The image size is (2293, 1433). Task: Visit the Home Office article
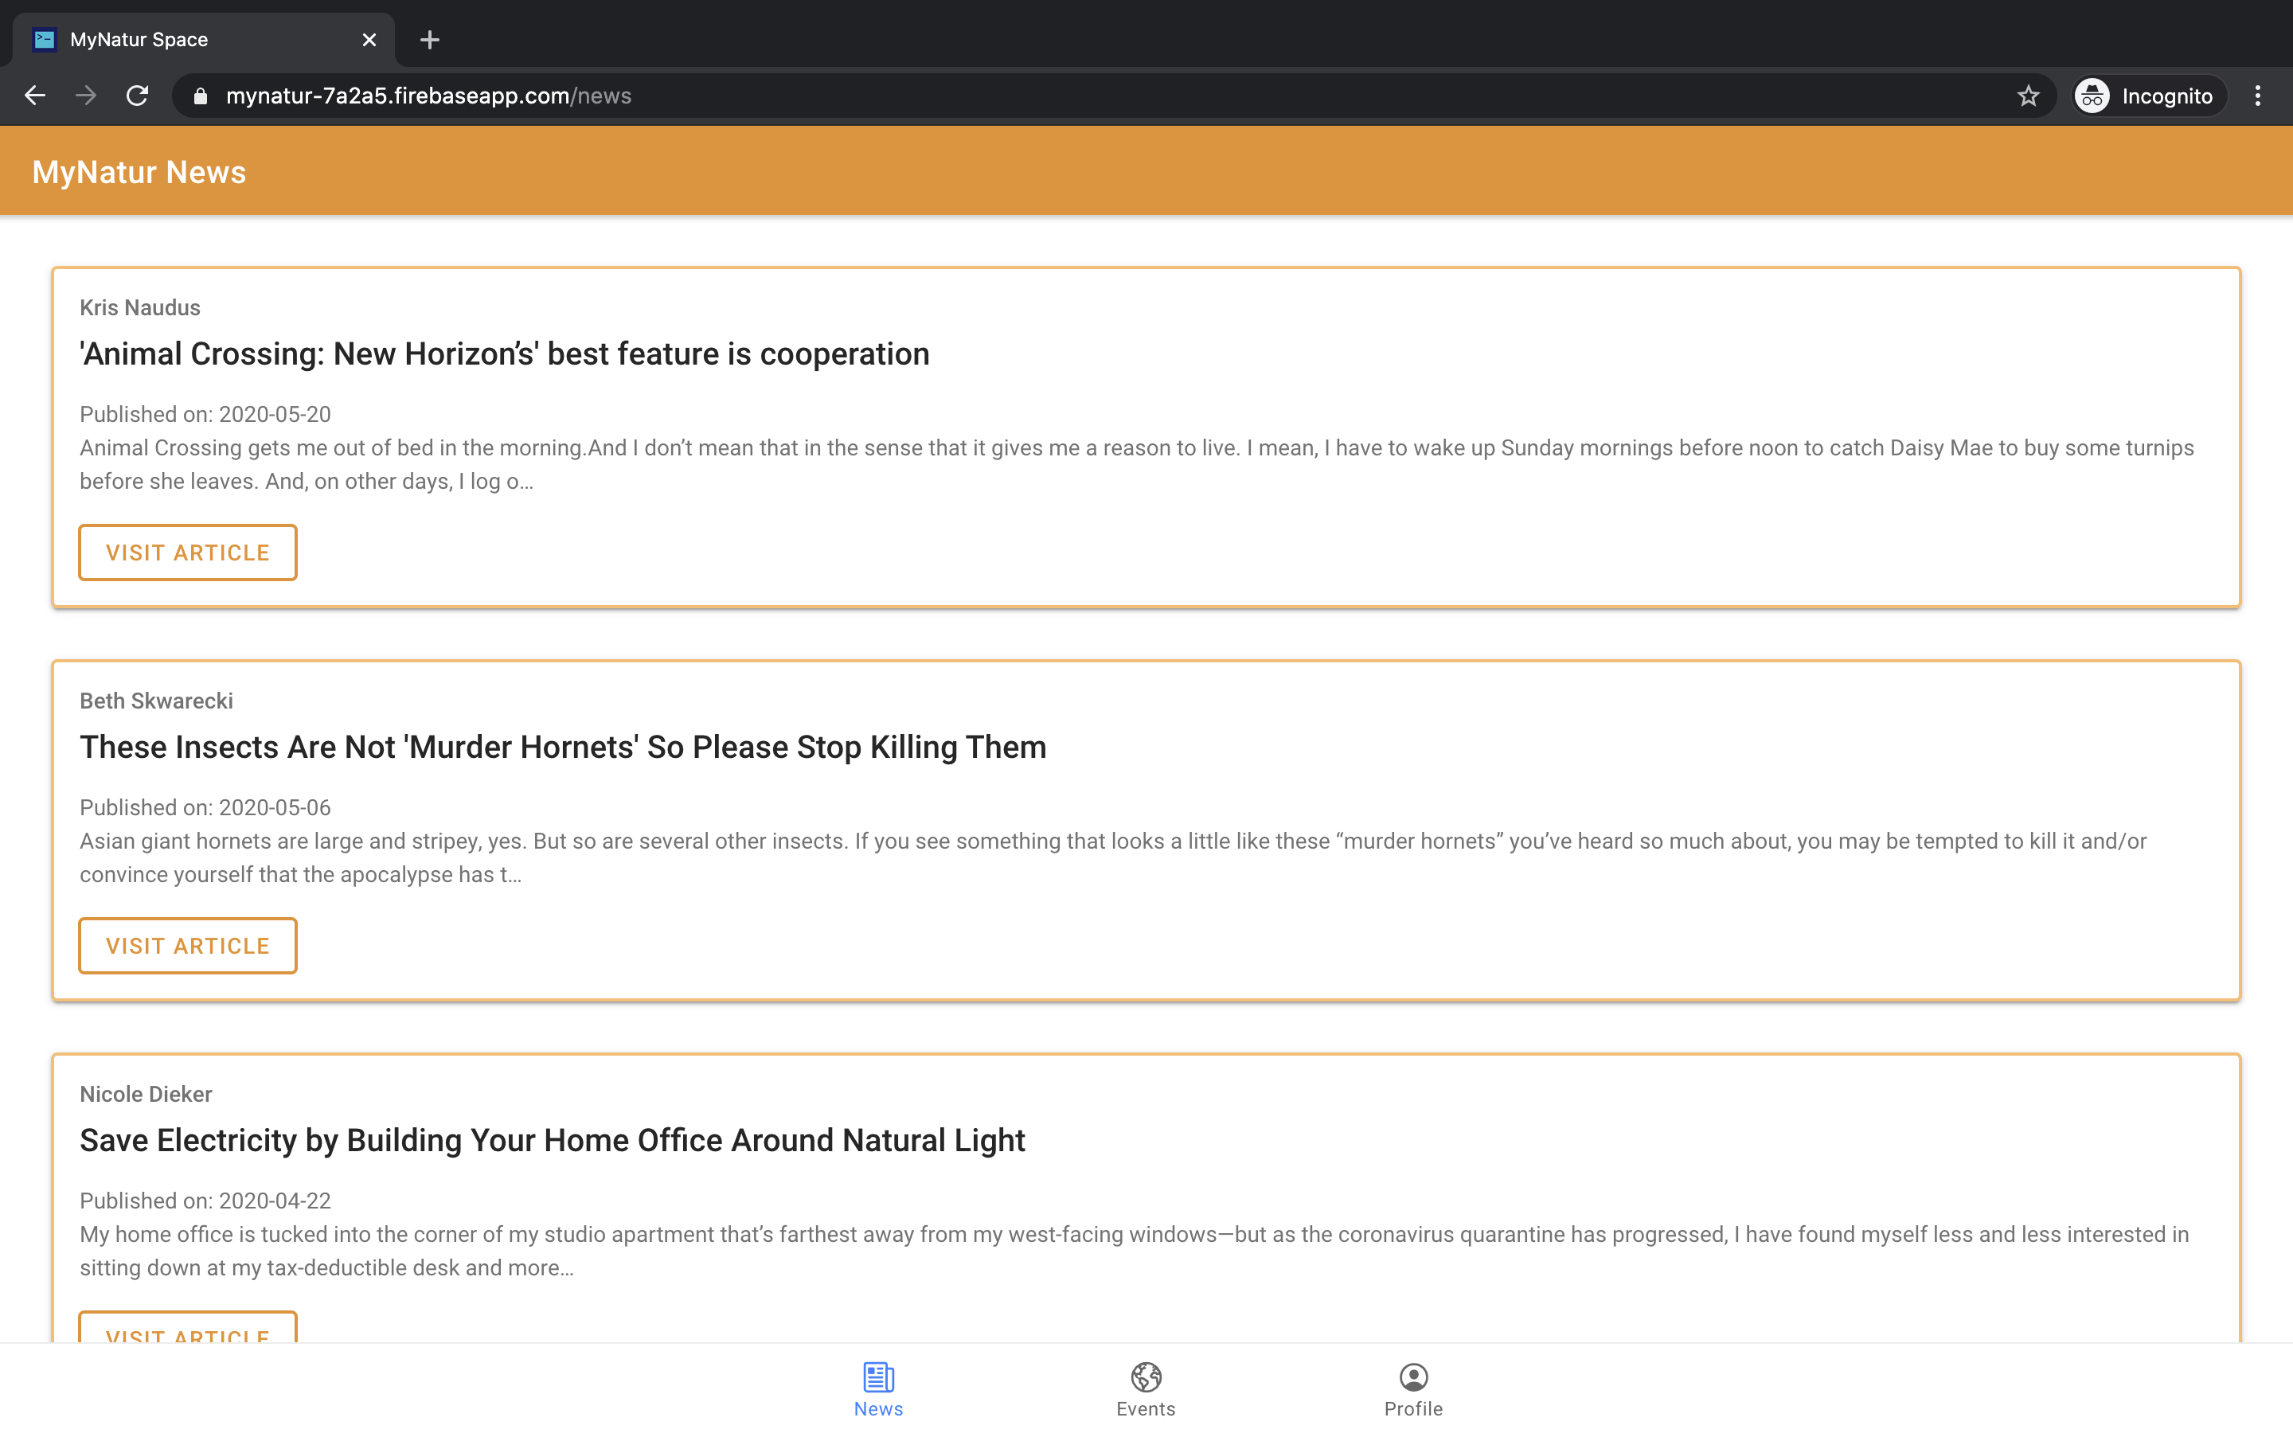click(188, 1329)
